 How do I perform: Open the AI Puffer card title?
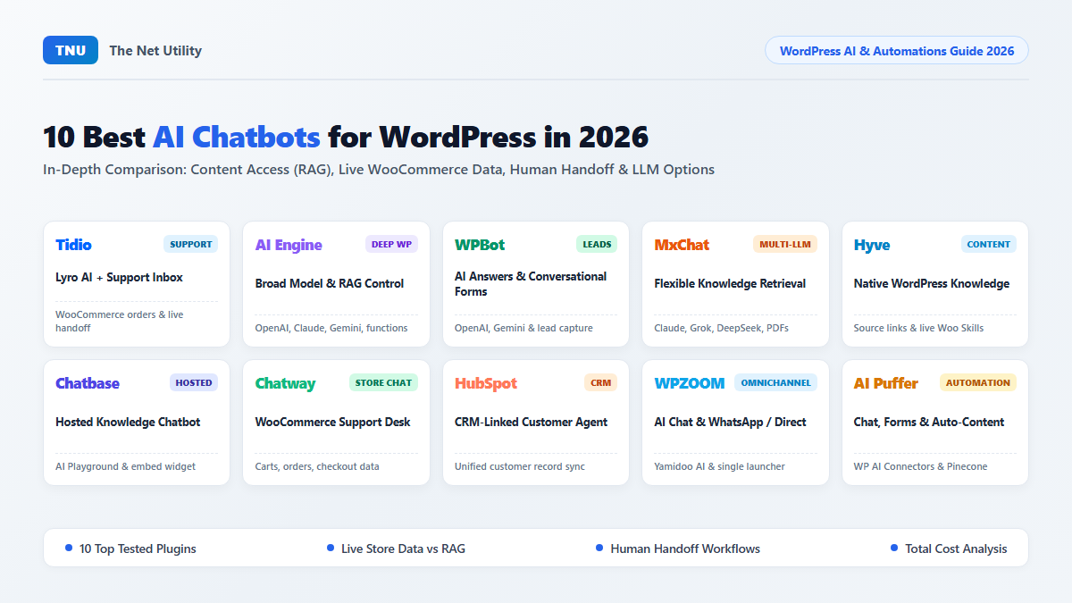tap(886, 383)
